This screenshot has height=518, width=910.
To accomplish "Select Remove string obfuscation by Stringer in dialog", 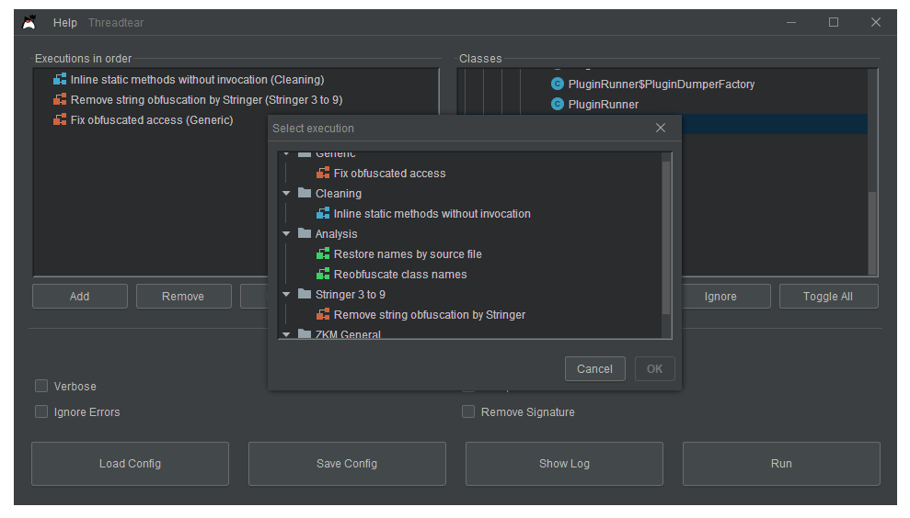I will tap(430, 315).
